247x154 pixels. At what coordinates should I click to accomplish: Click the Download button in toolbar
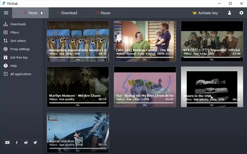[67, 13]
